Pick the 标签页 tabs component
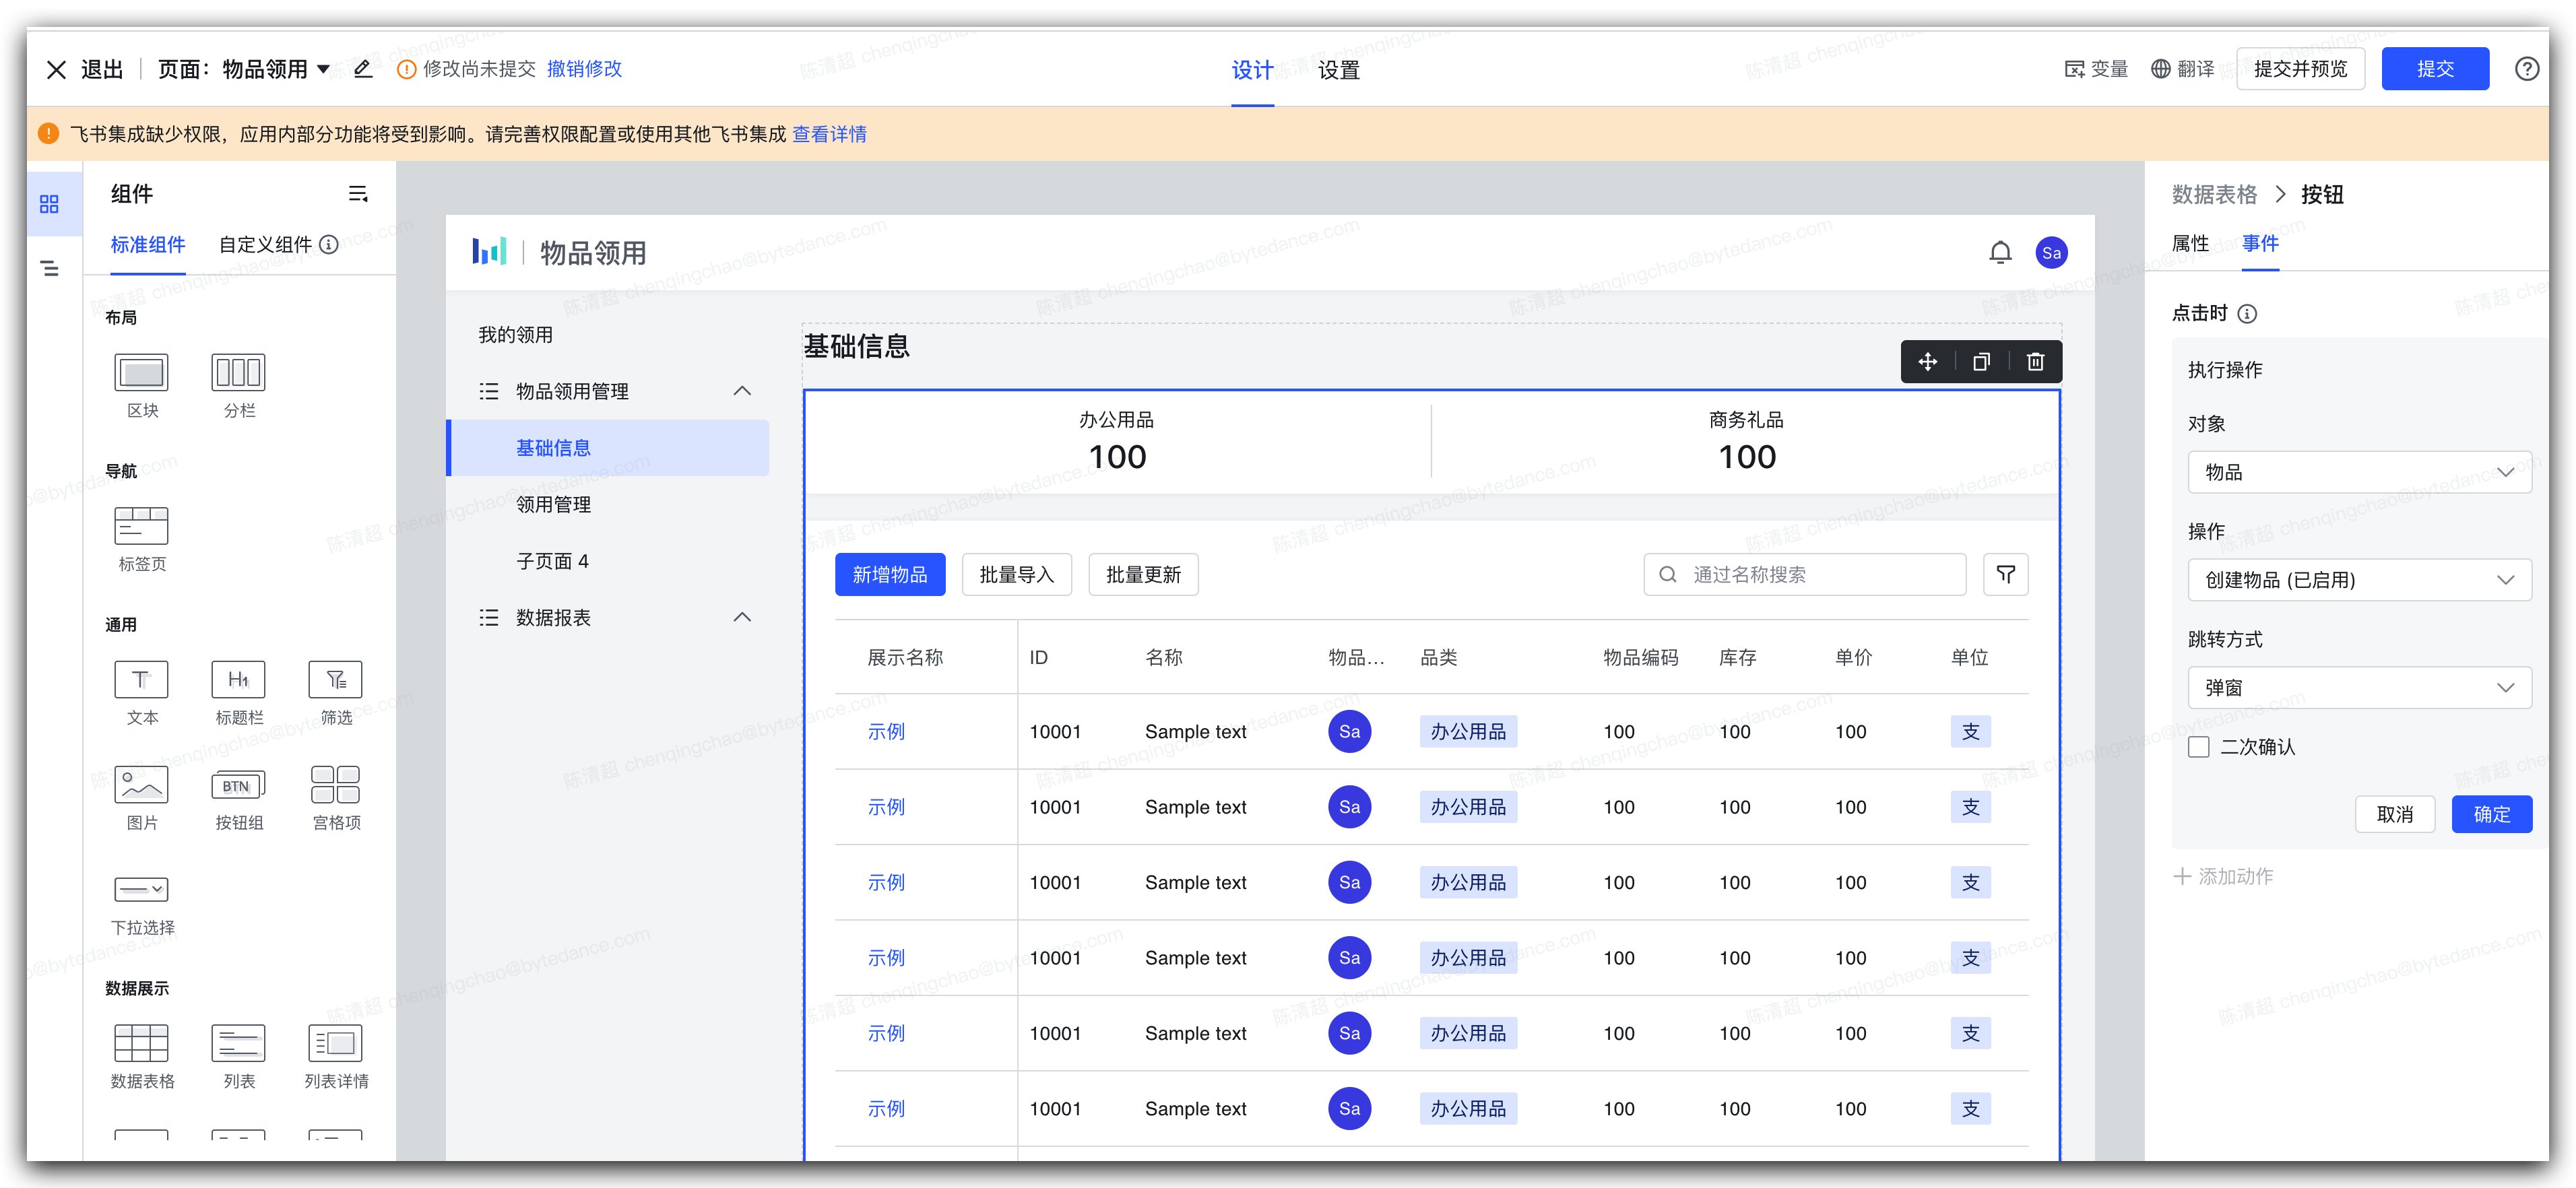The image size is (2576, 1188). coord(142,539)
